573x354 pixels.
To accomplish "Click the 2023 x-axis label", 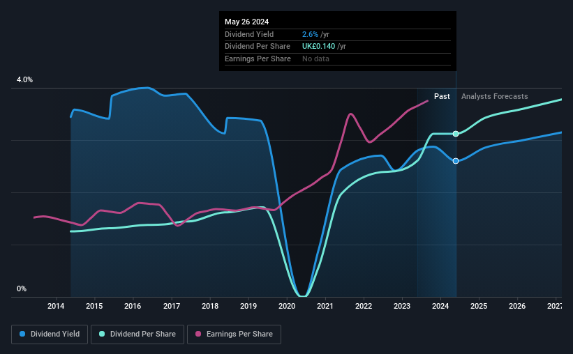I will (x=402, y=306).
